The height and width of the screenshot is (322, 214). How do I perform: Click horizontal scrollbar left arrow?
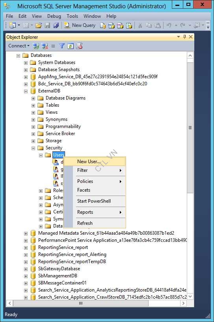tap(9, 303)
